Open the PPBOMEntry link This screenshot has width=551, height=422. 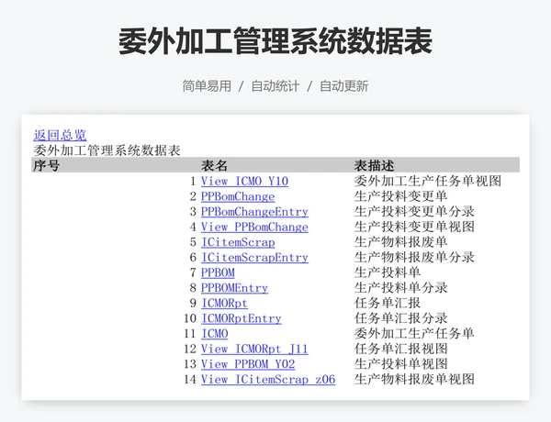[234, 288]
